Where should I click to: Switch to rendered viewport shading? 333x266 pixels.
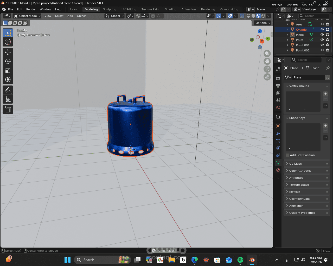(263, 16)
